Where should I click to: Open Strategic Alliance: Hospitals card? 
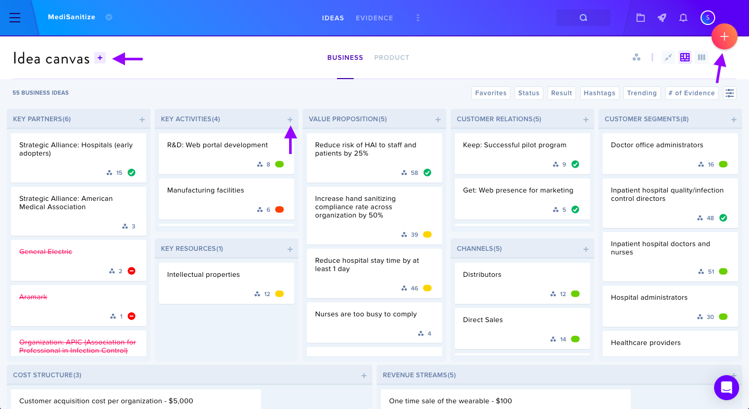[79, 158]
